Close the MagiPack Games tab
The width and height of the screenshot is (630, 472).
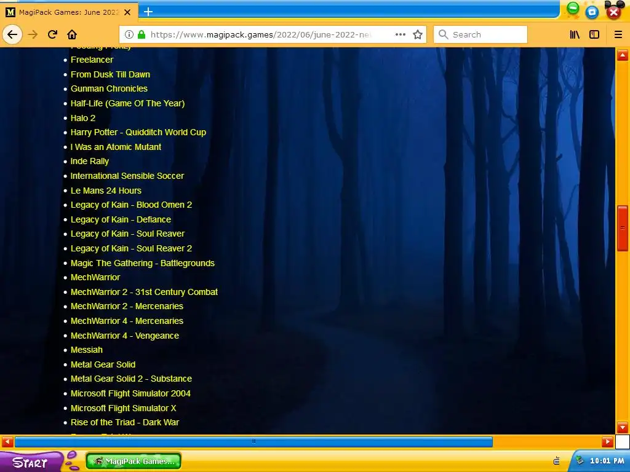(x=127, y=12)
